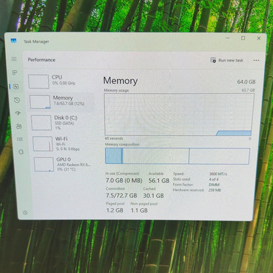Maximize the Task Manager window
The image size is (273, 273).
243,38
